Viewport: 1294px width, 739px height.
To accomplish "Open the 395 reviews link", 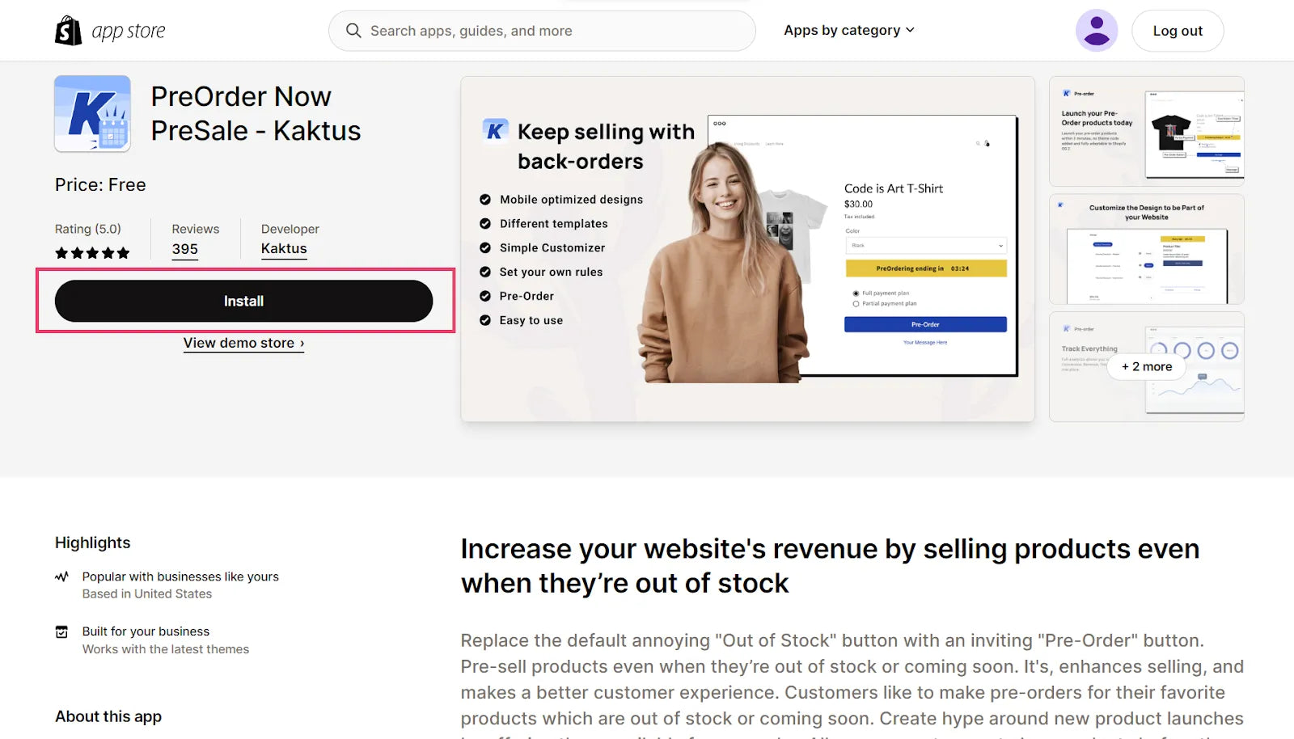I will click(x=184, y=249).
